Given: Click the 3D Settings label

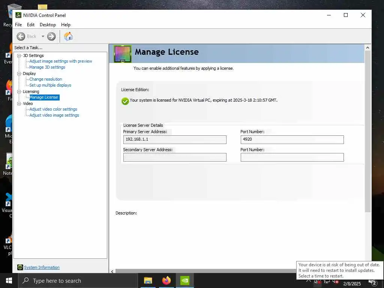Looking at the screenshot, I should coord(33,55).
